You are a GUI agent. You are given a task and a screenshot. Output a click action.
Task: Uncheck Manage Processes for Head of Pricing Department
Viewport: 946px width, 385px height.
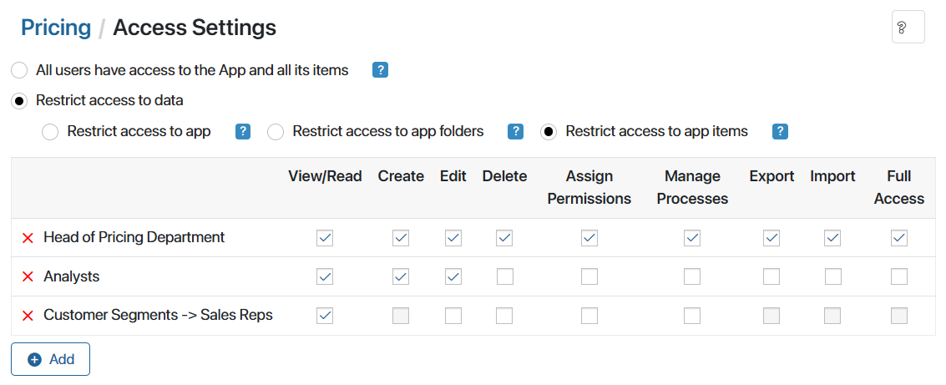pos(692,238)
